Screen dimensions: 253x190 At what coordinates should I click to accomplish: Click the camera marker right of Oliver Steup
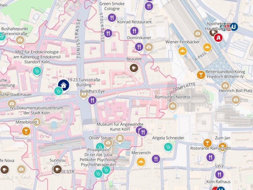coord(108,143)
